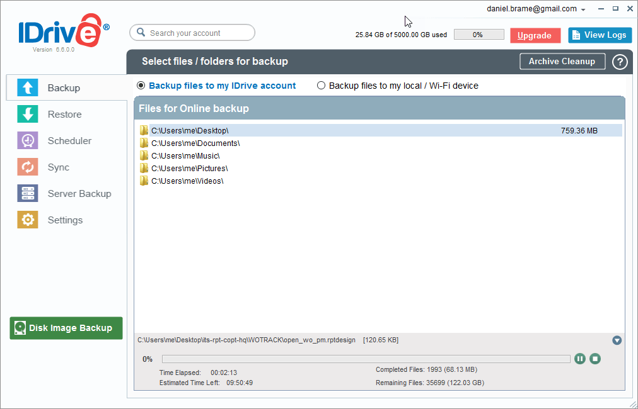638x409 pixels.
Task: Minimize the IDrive window
Action: pos(601,9)
